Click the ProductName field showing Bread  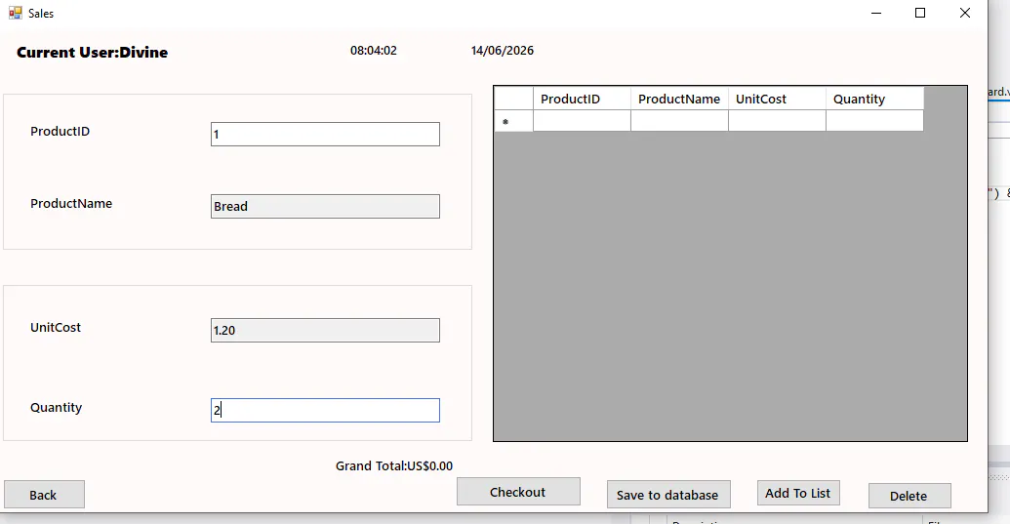pyautogui.click(x=325, y=206)
